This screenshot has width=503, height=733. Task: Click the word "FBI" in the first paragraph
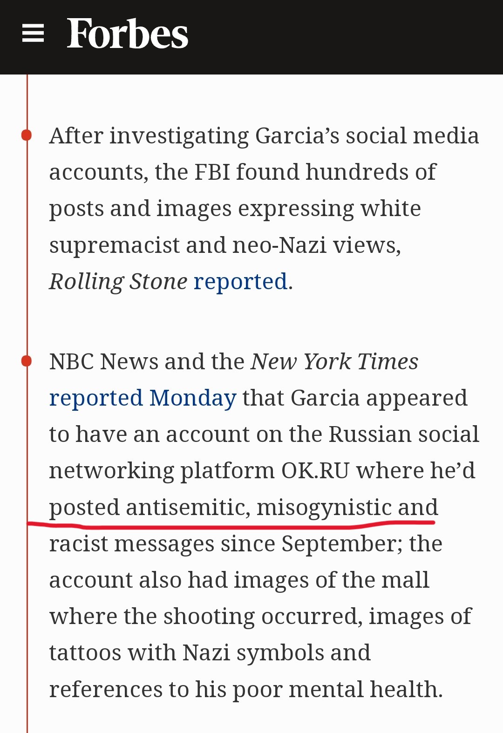click(x=212, y=172)
